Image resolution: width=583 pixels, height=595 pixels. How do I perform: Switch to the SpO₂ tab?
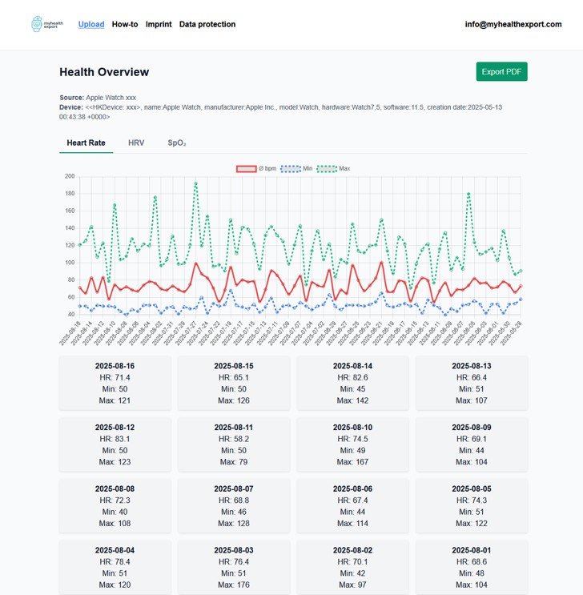177,143
